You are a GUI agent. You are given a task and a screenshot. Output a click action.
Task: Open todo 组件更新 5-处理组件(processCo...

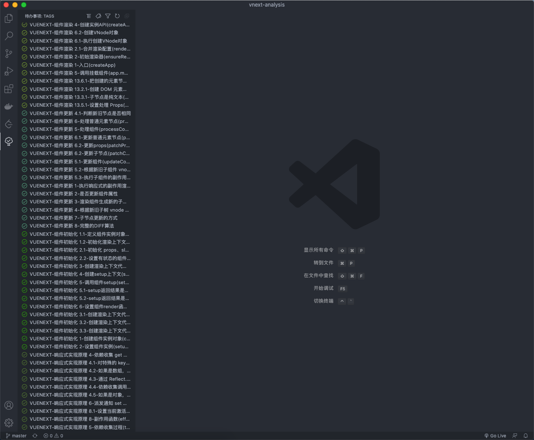coord(77,129)
